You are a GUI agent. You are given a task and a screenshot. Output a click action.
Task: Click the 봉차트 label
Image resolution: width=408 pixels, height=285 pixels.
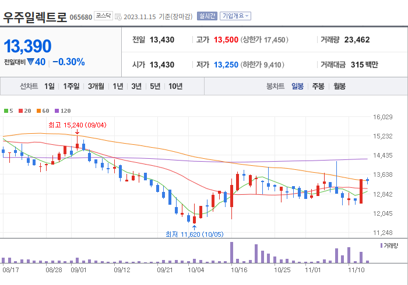[x=275, y=86]
